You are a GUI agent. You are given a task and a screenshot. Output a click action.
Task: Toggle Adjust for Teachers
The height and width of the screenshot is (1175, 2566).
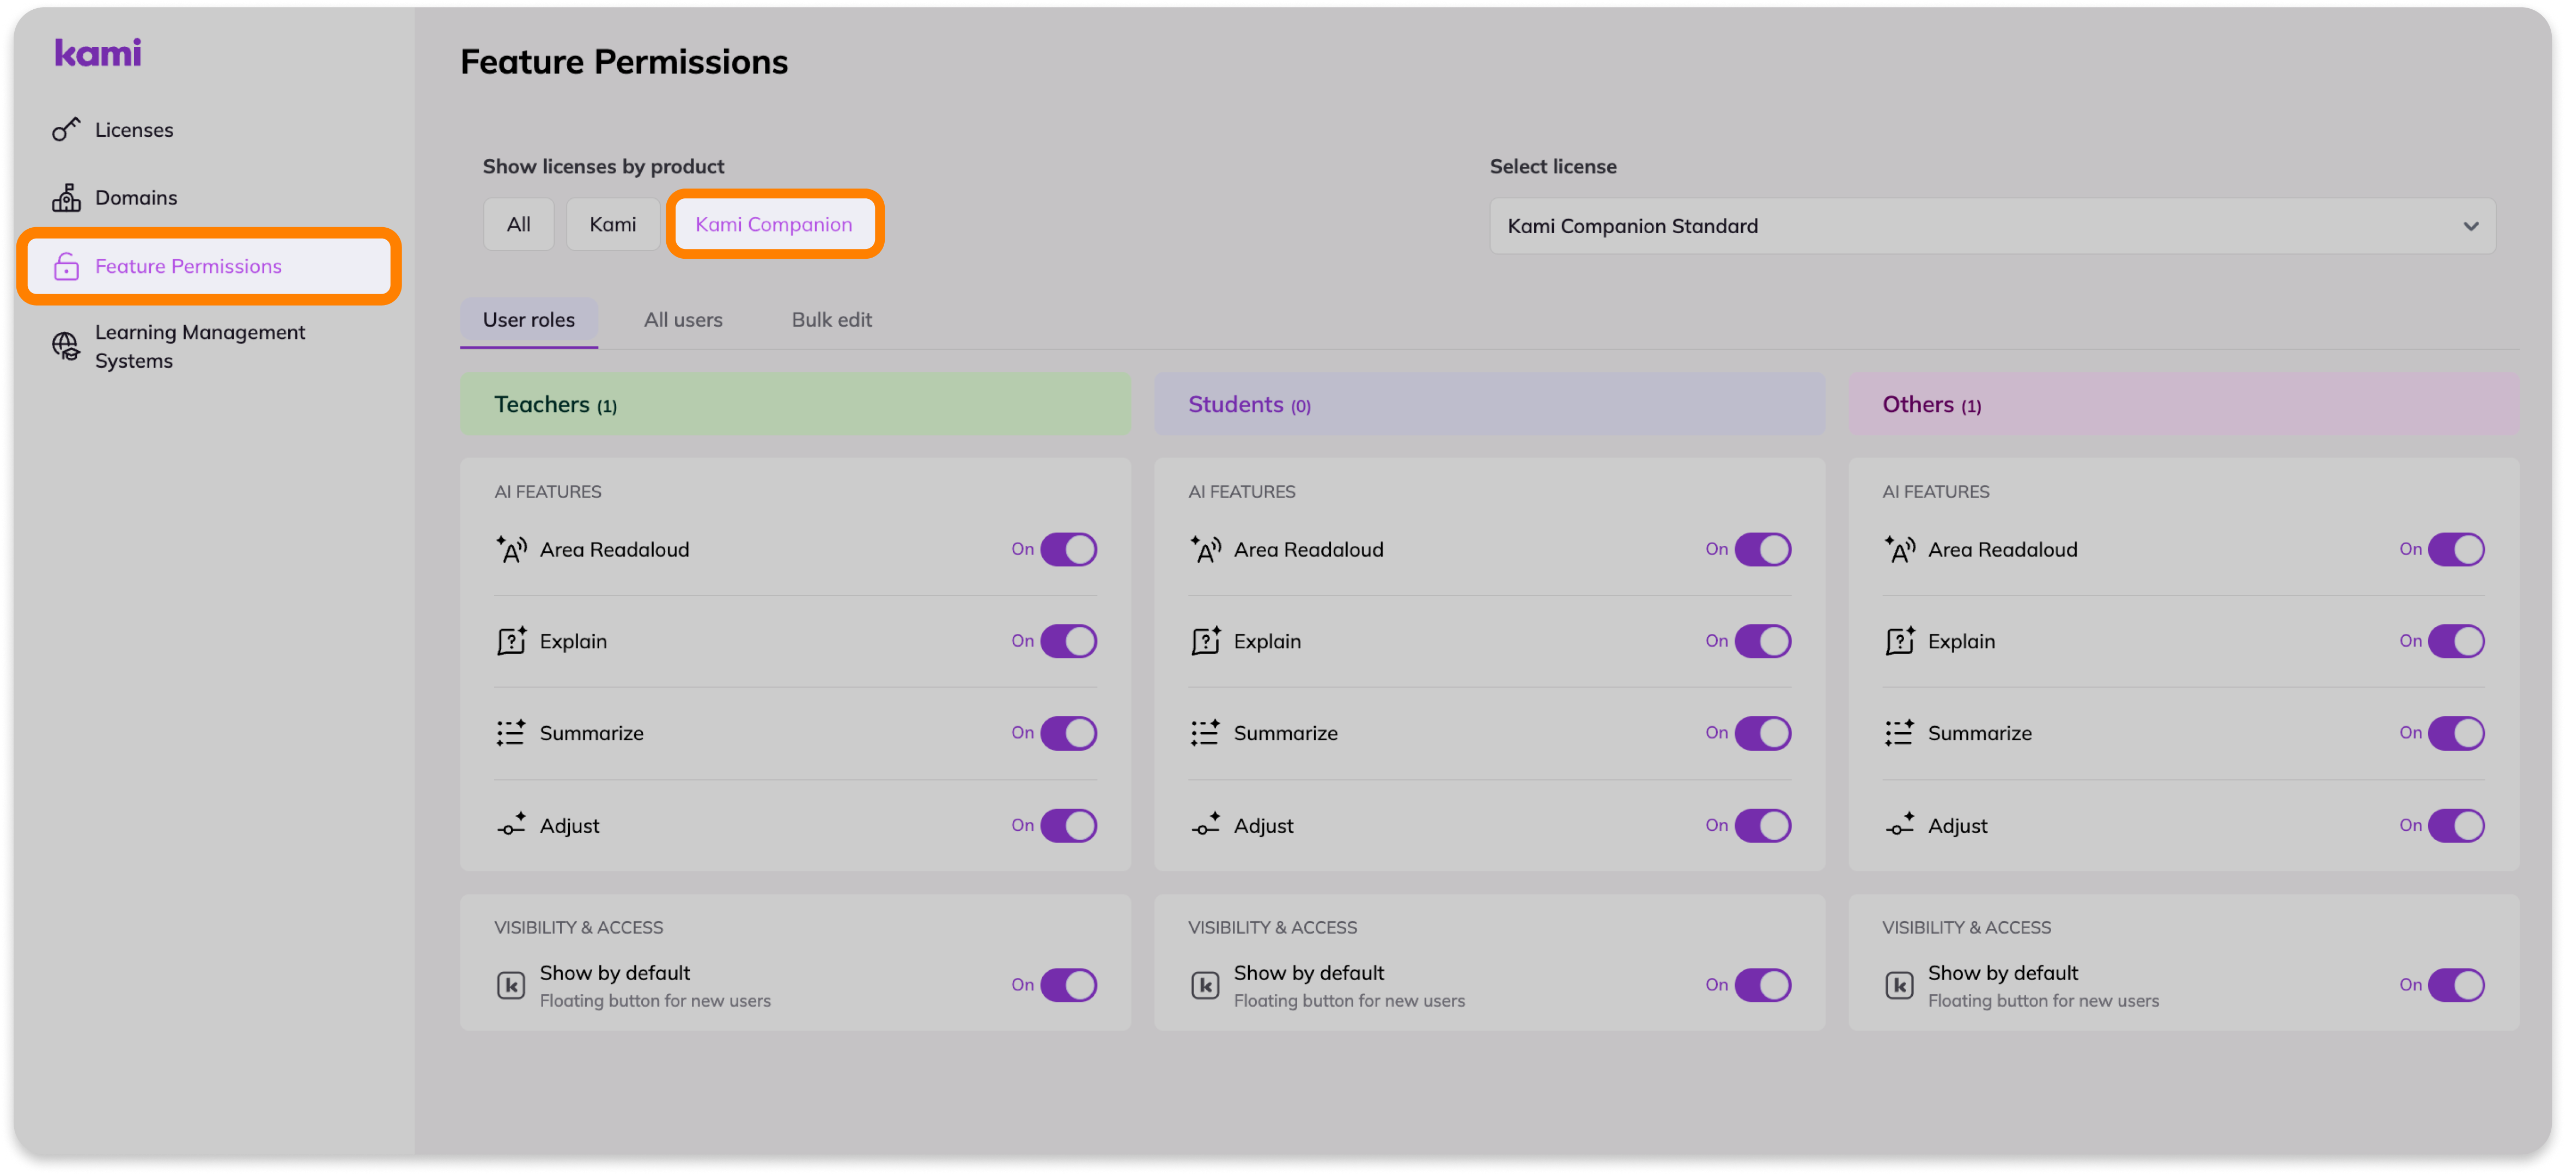[x=1069, y=825]
